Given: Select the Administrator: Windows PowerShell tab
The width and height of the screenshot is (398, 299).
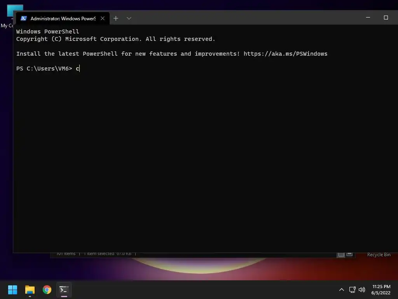Looking at the screenshot, I should (x=63, y=18).
